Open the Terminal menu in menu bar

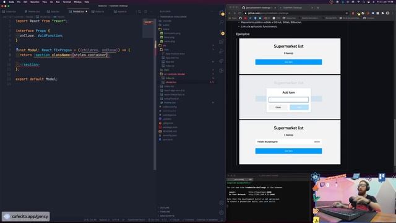67,2
